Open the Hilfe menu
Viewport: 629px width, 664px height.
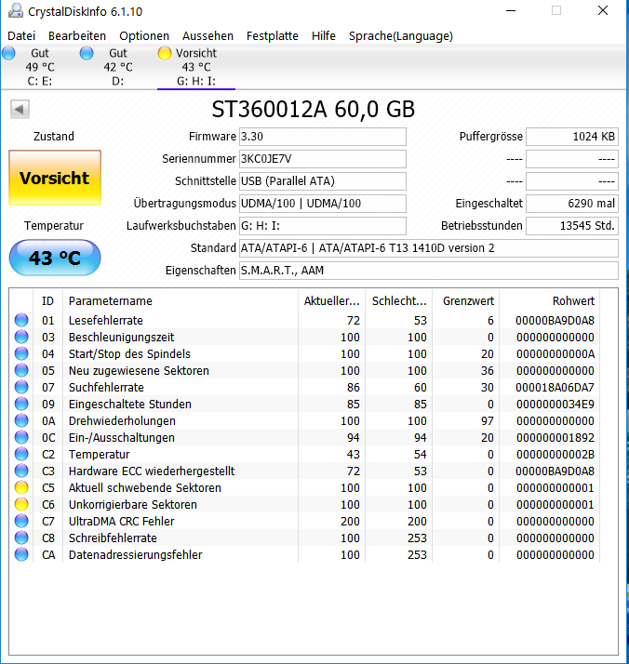click(324, 36)
